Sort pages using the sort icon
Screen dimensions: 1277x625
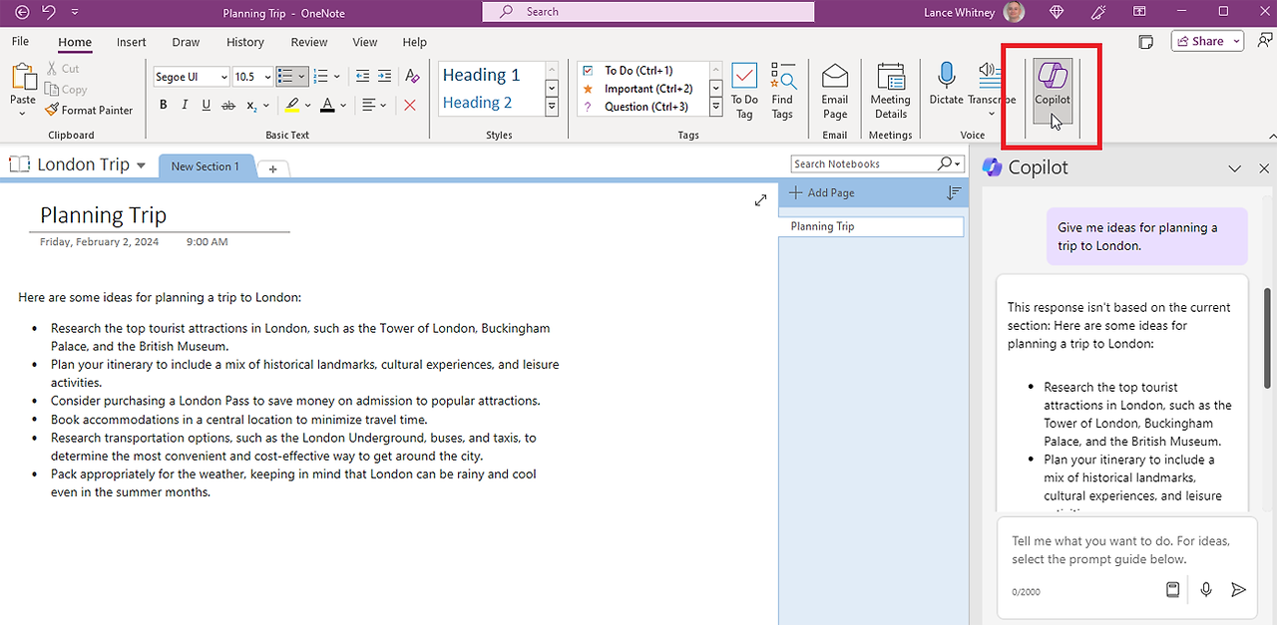pyautogui.click(x=954, y=192)
